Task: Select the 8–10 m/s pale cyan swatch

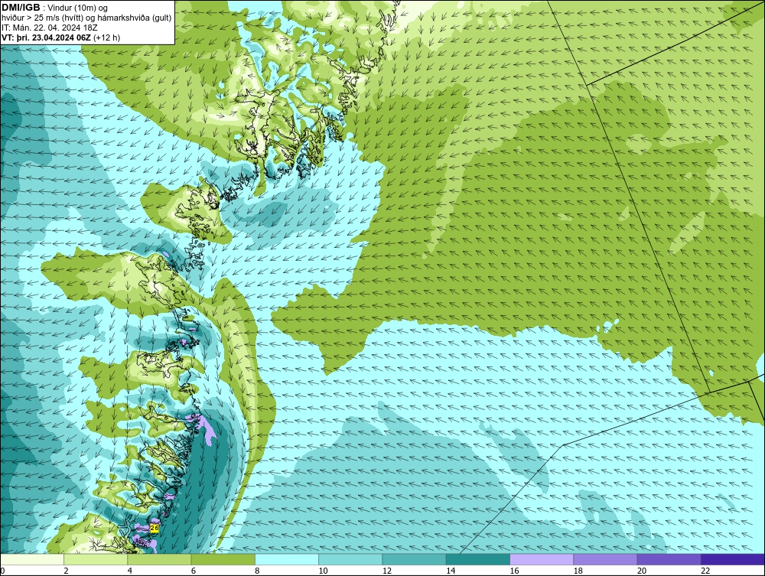Action: click(x=287, y=559)
